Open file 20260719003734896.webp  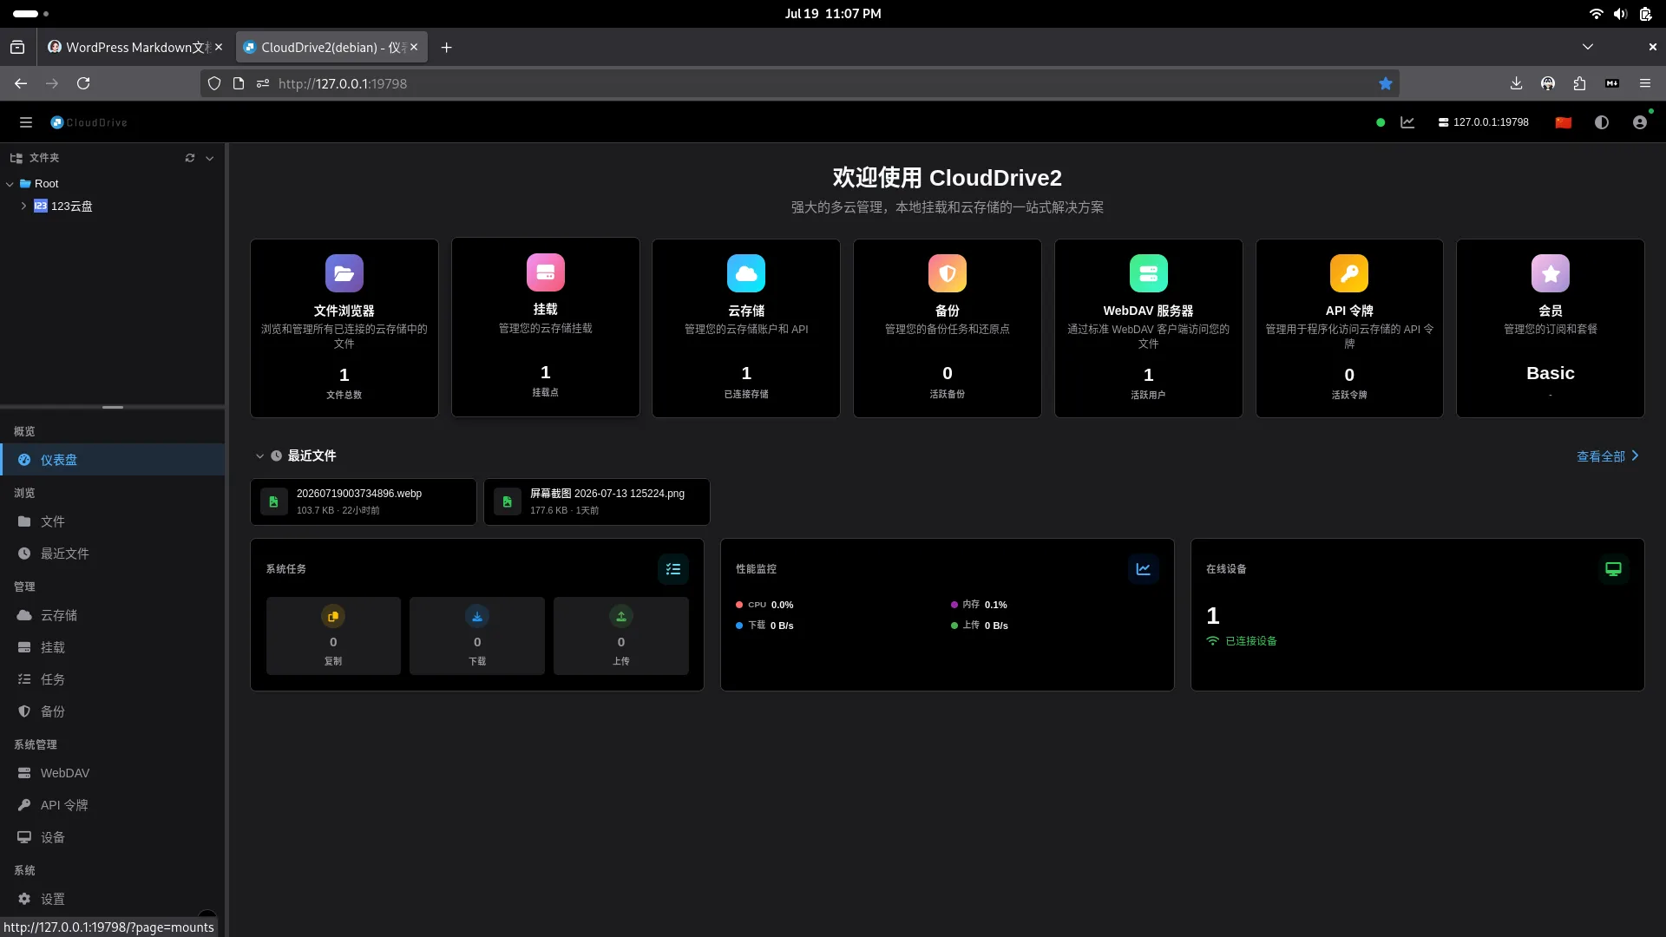click(x=364, y=501)
